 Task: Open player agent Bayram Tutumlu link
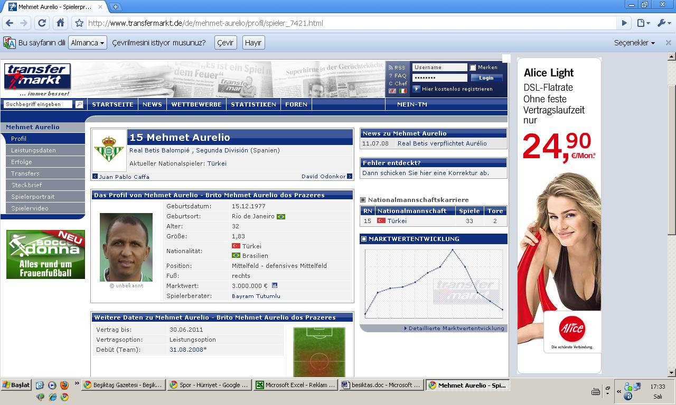256,296
